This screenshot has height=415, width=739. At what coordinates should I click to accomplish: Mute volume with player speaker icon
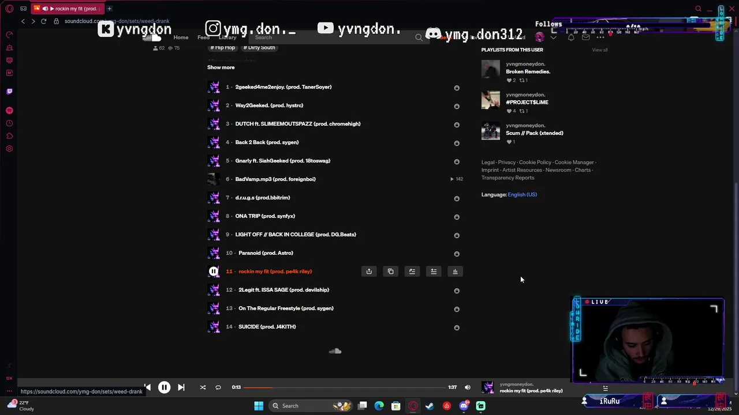click(x=468, y=387)
